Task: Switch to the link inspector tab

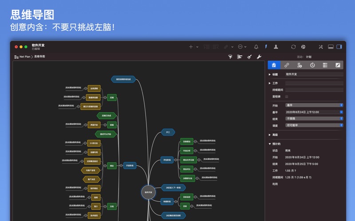Action: point(287,65)
